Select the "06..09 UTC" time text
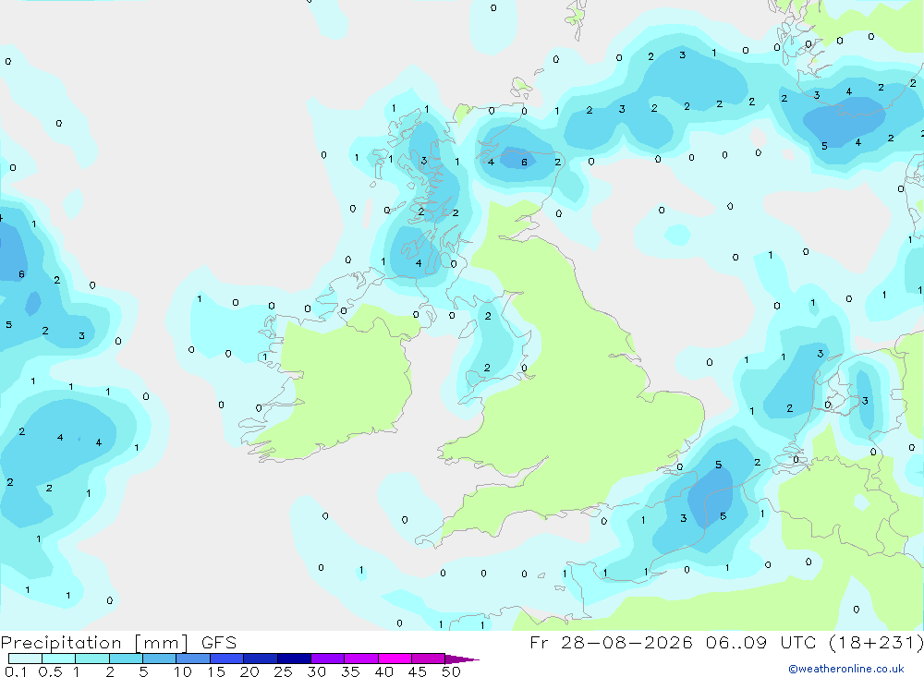Screen dimensions: 924x677 [760, 642]
